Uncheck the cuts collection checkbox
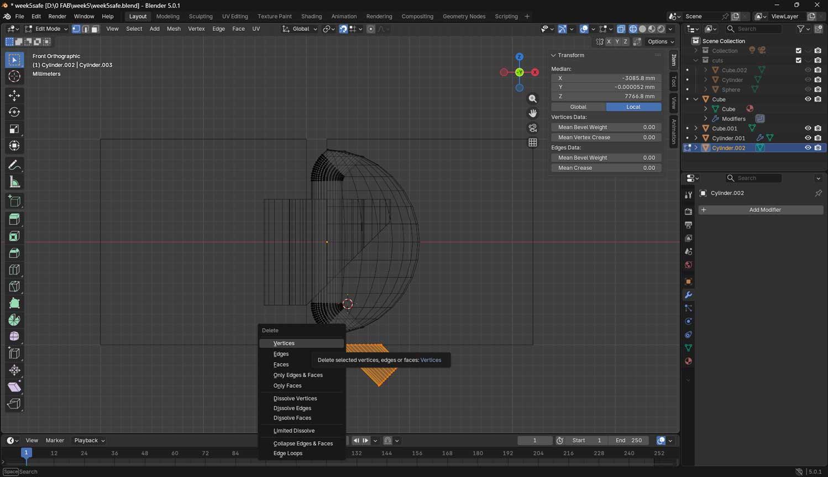The width and height of the screenshot is (828, 477). (x=798, y=60)
